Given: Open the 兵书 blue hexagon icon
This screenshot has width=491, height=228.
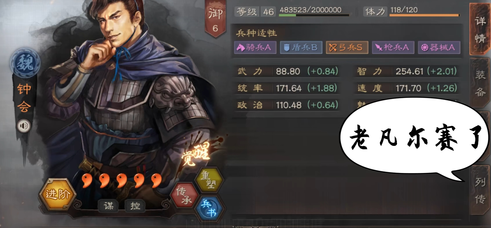Looking at the screenshot, I should [x=209, y=208].
